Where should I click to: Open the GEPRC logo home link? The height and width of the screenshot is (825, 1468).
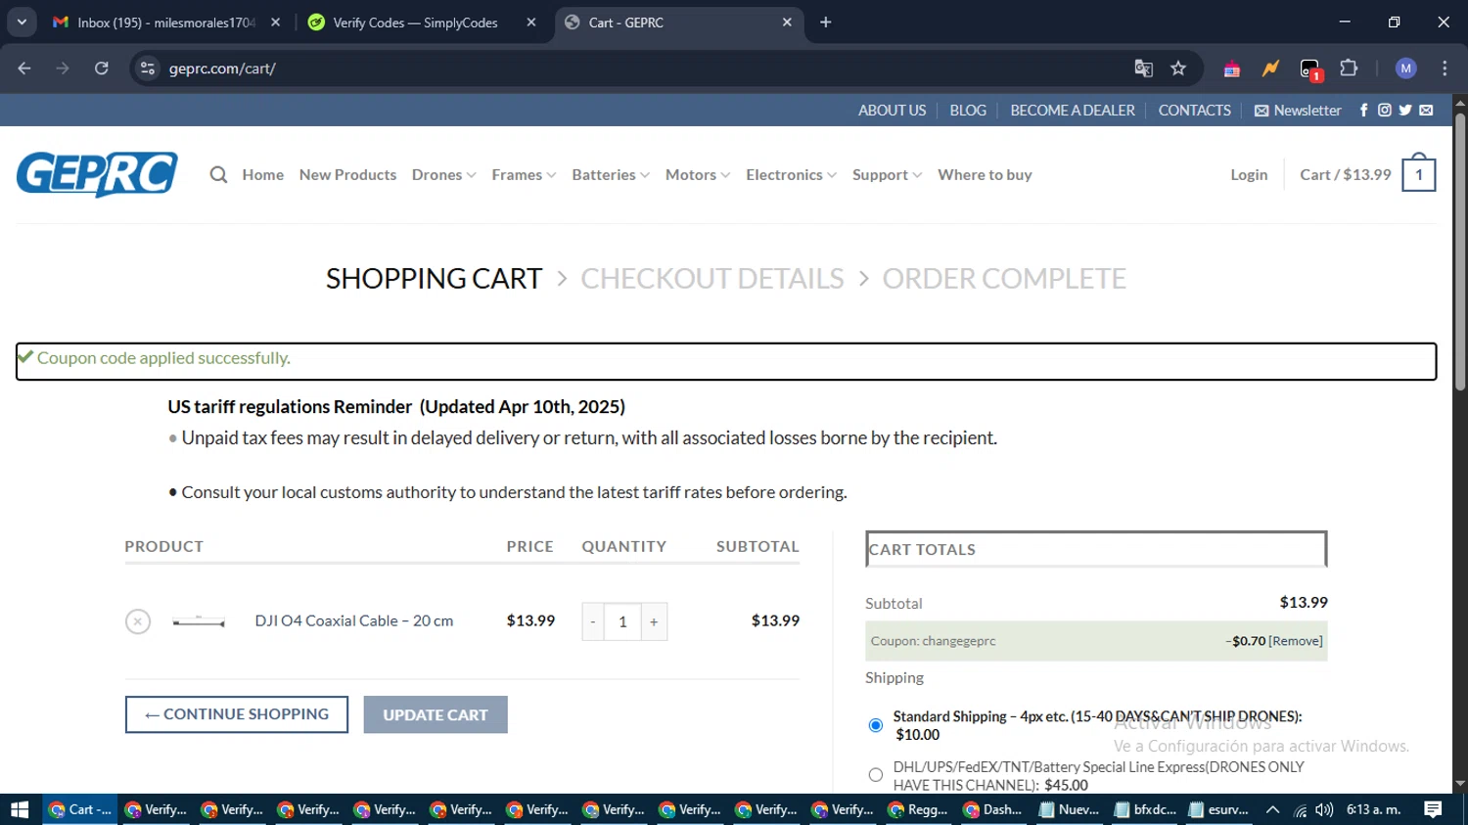pos(97,174)
